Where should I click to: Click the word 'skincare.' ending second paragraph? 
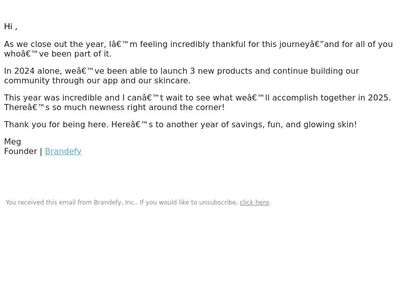pyautogui.click(x=172, y=81)
